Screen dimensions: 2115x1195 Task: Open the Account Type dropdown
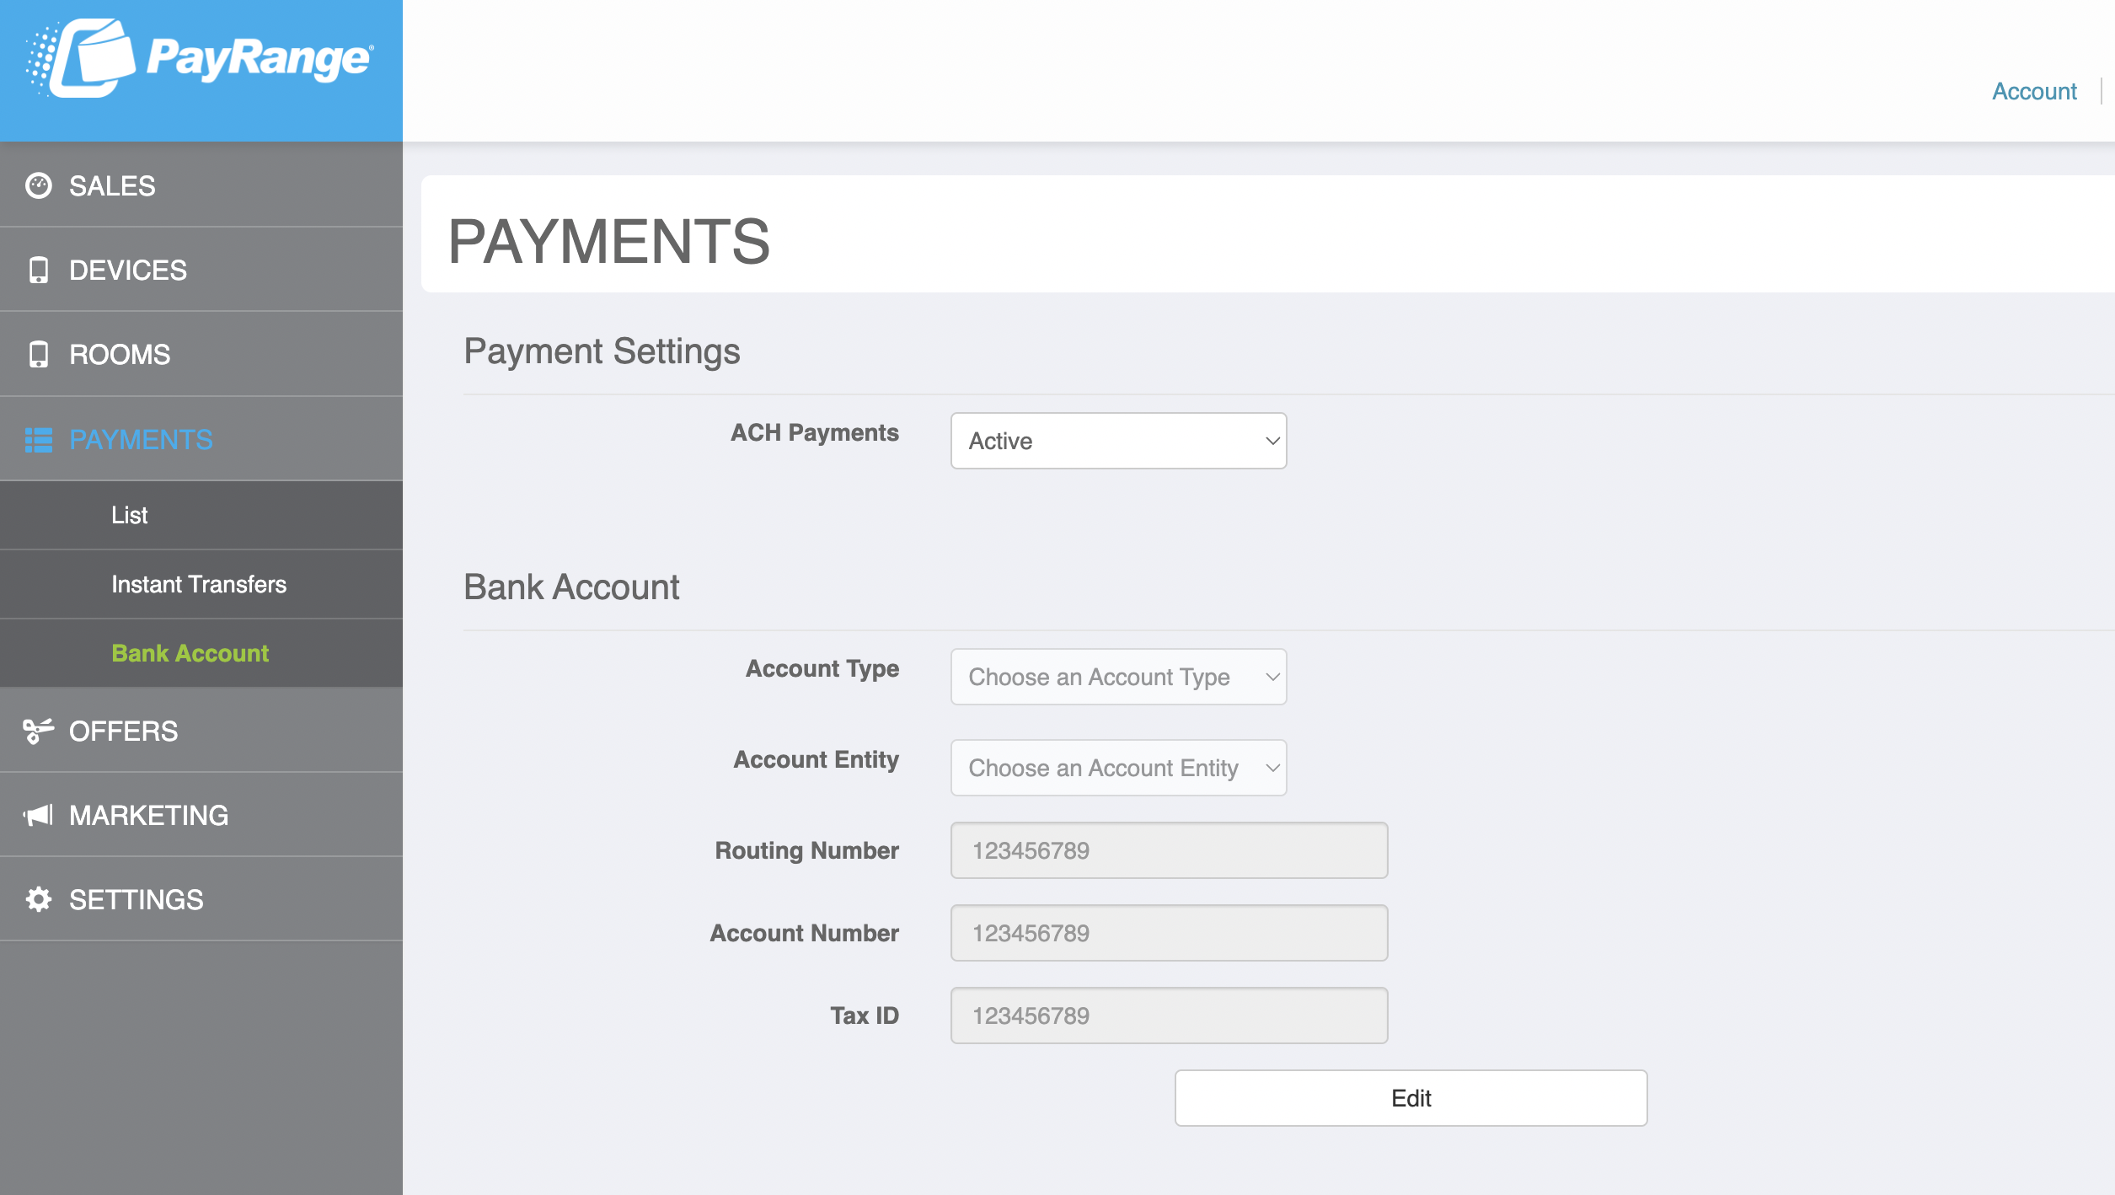(1118, 677)
